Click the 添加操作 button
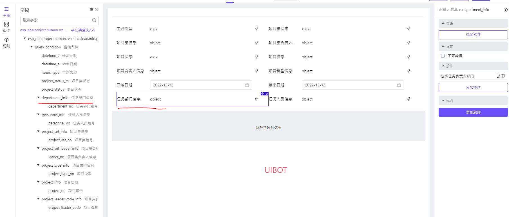This screenshot has height=217, width=509. 473,88
